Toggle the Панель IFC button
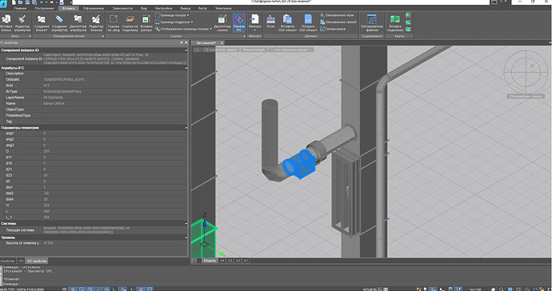The width and height of the screenshot is (552, 291). [x=238, y=23]
